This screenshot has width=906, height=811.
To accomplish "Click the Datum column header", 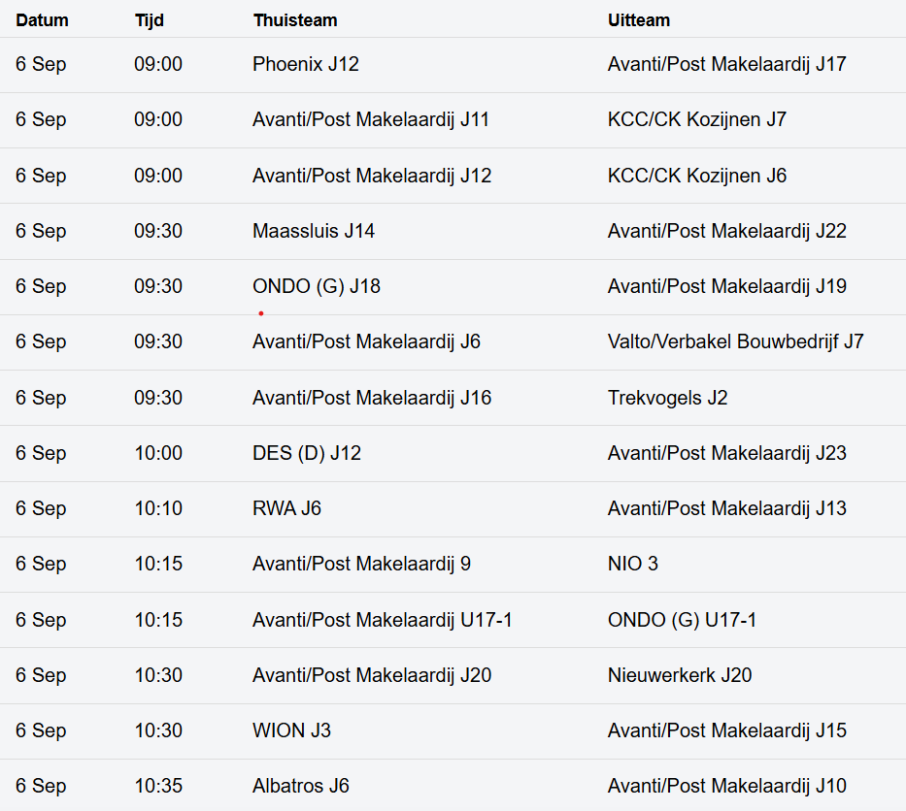I will pyautogui.click(x=42, y=19).
